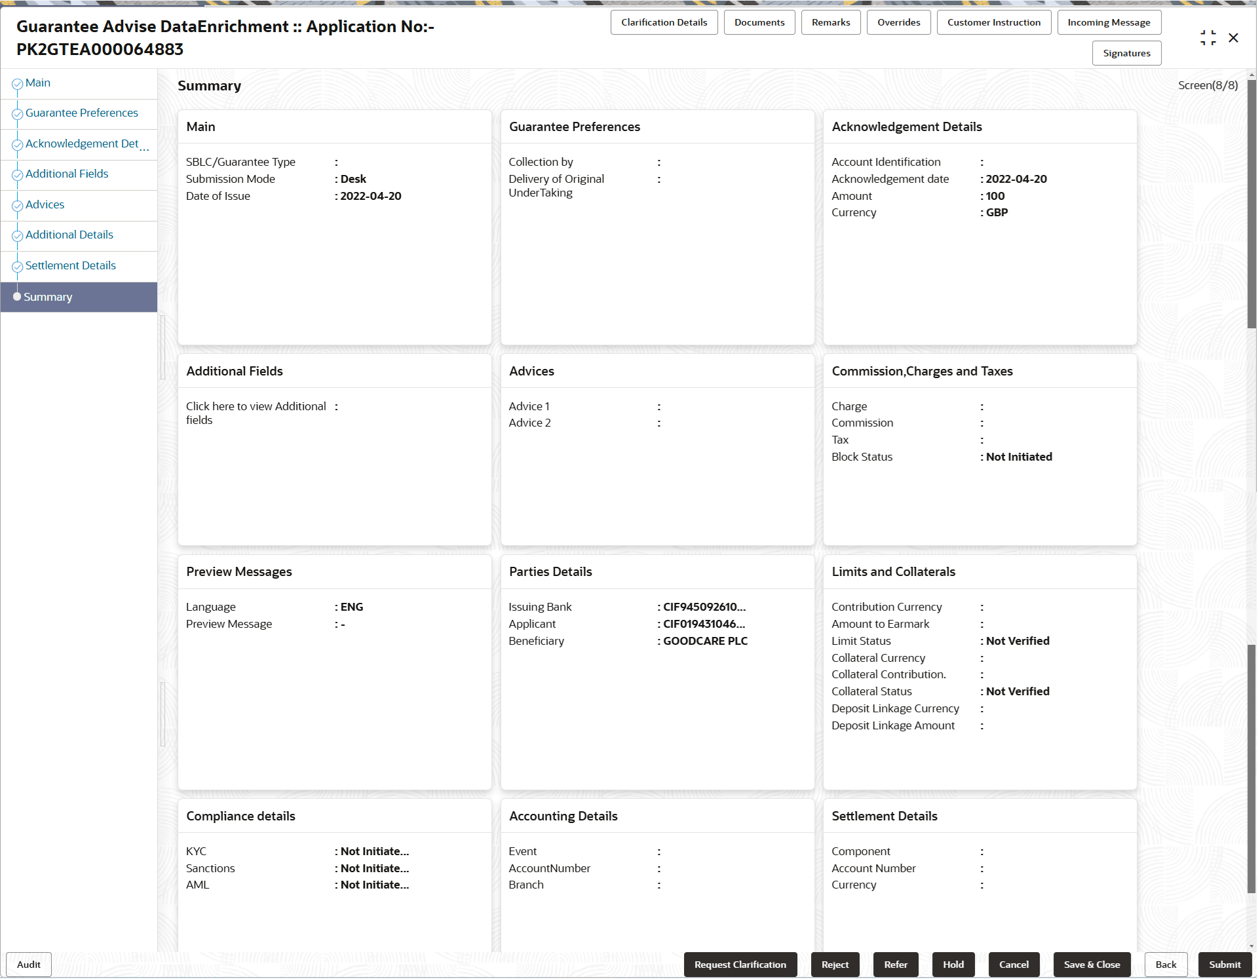Click the bullet icon beside Summary step
The width and height of the screenshot is (1258, 979).
pos(17,297)
